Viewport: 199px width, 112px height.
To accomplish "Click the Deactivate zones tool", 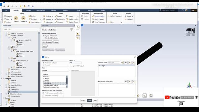I will [60, 19].
